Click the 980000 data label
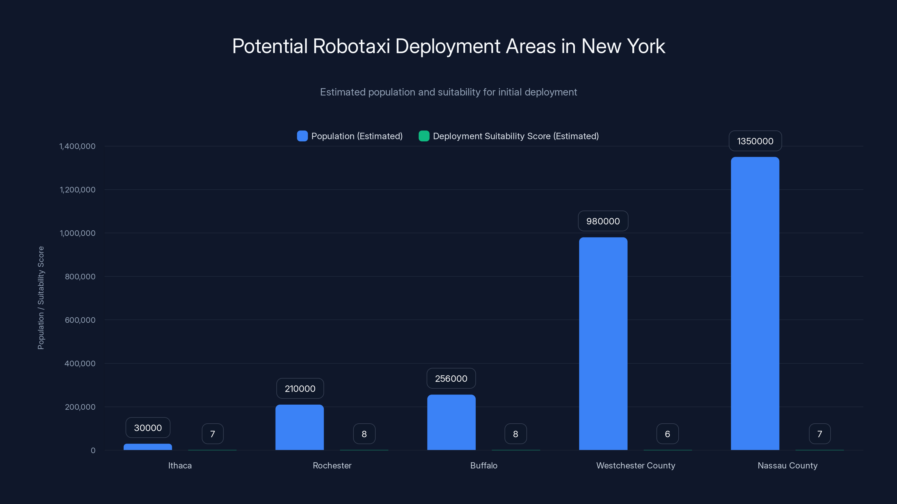 (x=603, y=221)
